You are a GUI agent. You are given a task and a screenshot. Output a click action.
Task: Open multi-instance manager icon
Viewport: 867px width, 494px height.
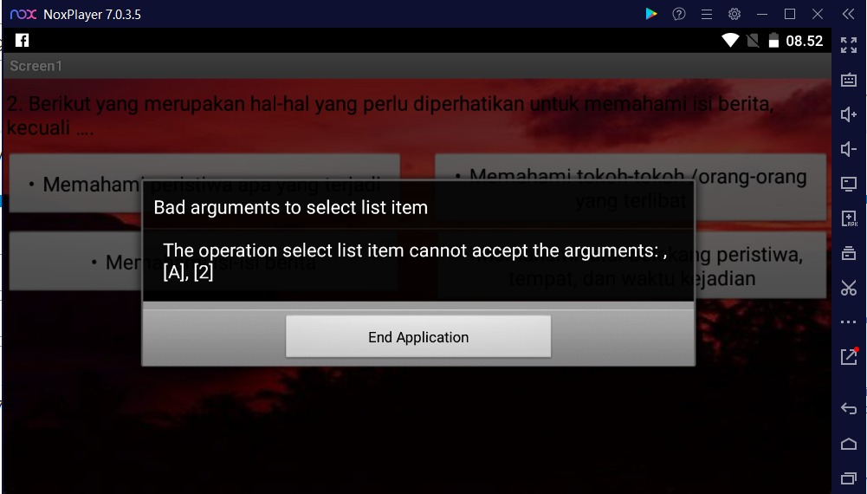[x=848, y=253]
